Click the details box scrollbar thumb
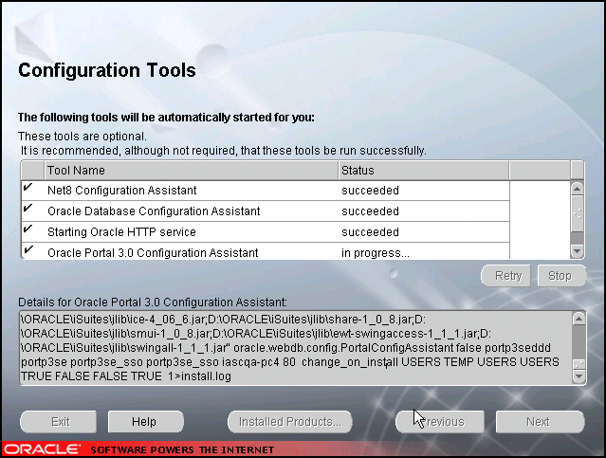This screenshot has height=458, width=606. click(578, 364)
